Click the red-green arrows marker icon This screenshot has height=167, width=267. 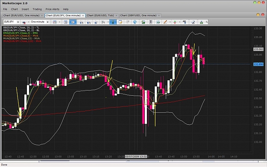(175, 22)
